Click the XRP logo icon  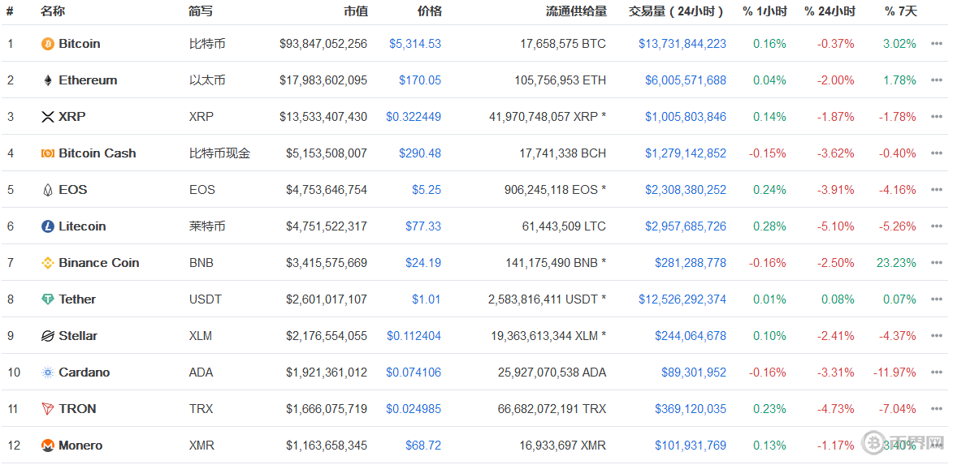click(x=48, y=117)
